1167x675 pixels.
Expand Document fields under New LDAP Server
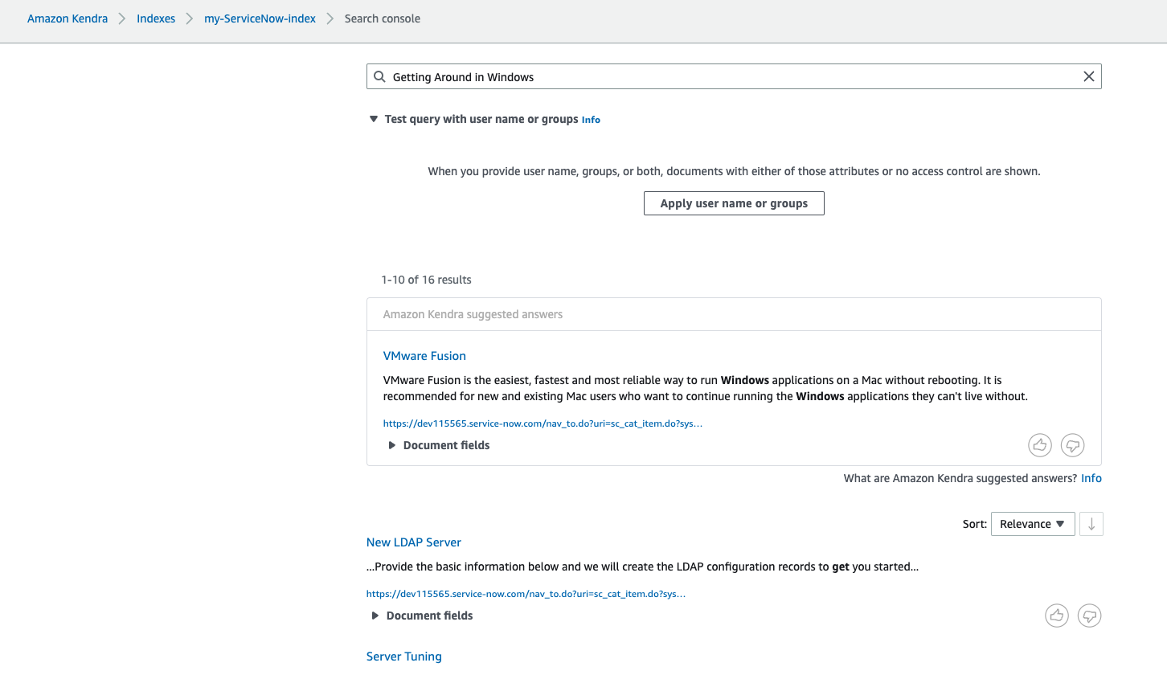422,616
